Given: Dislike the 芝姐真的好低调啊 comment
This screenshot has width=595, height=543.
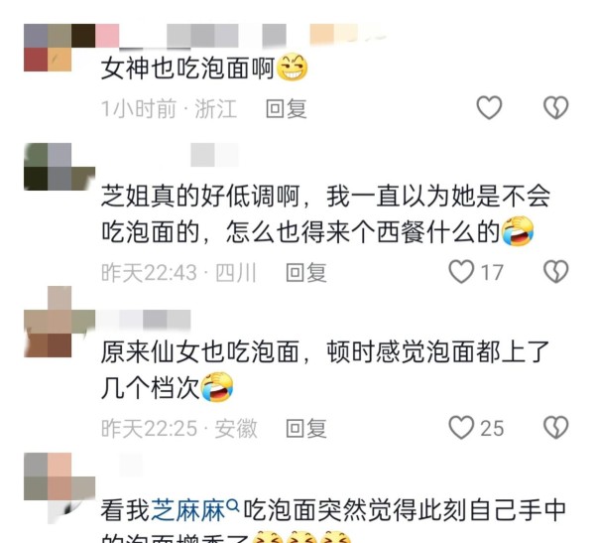Looking at the screenshot, I should pos(556,272).
